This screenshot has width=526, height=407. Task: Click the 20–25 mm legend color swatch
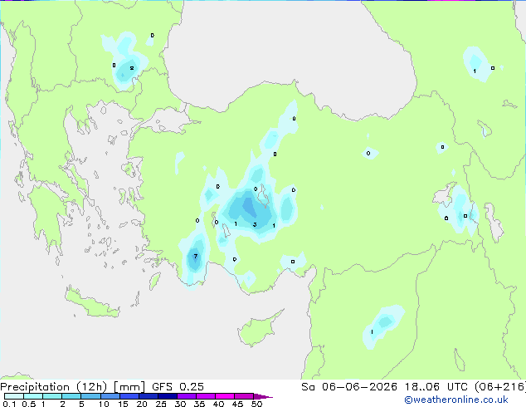(148, 396)
